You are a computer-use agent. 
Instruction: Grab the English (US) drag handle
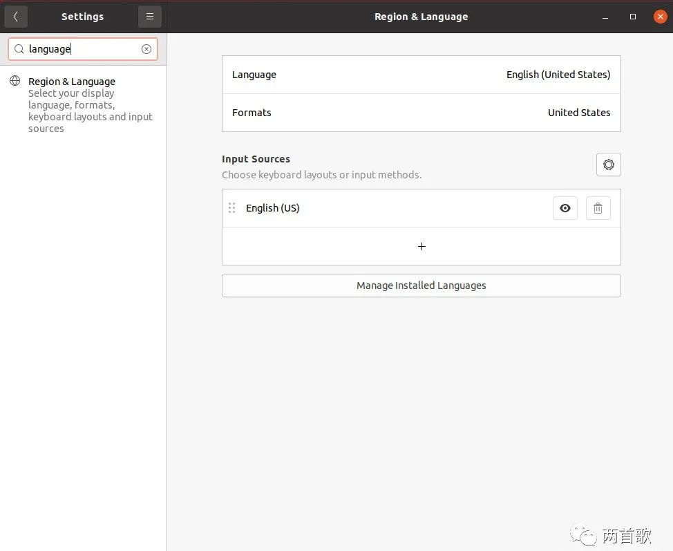coord(232,208)
